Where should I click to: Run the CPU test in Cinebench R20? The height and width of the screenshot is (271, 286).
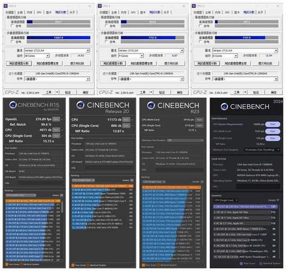[x=126, y=120]
